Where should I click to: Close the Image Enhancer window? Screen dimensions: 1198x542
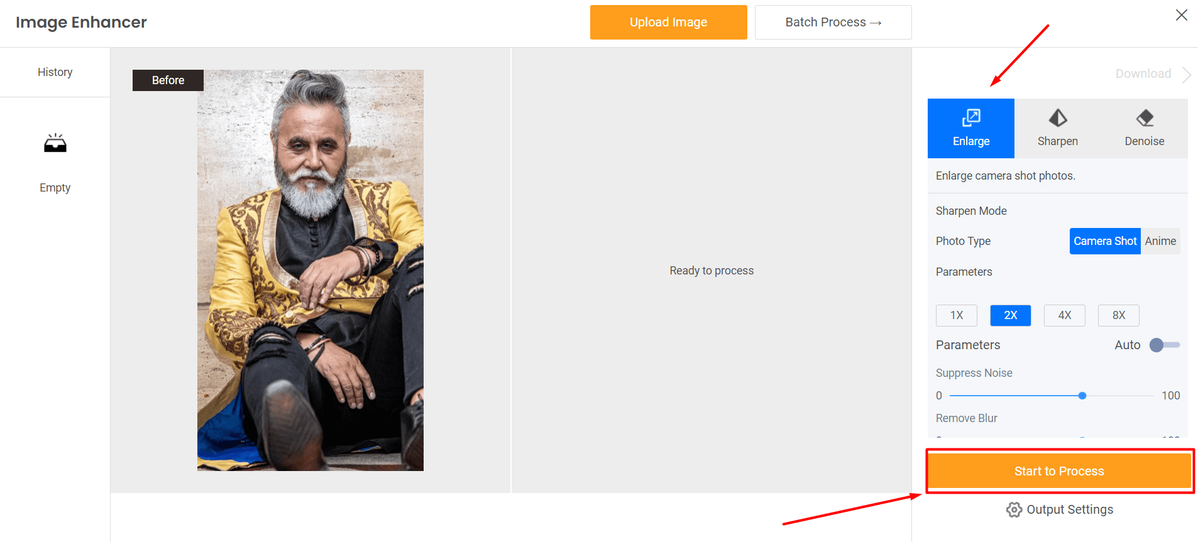[1182, 15]
